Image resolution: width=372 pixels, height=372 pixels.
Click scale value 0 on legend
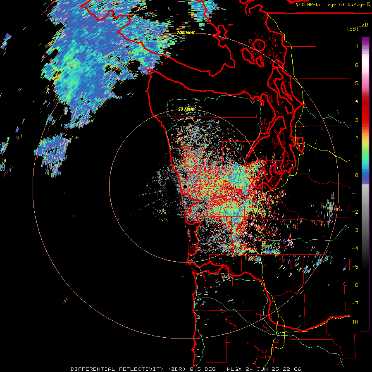(x=357, y=175)
